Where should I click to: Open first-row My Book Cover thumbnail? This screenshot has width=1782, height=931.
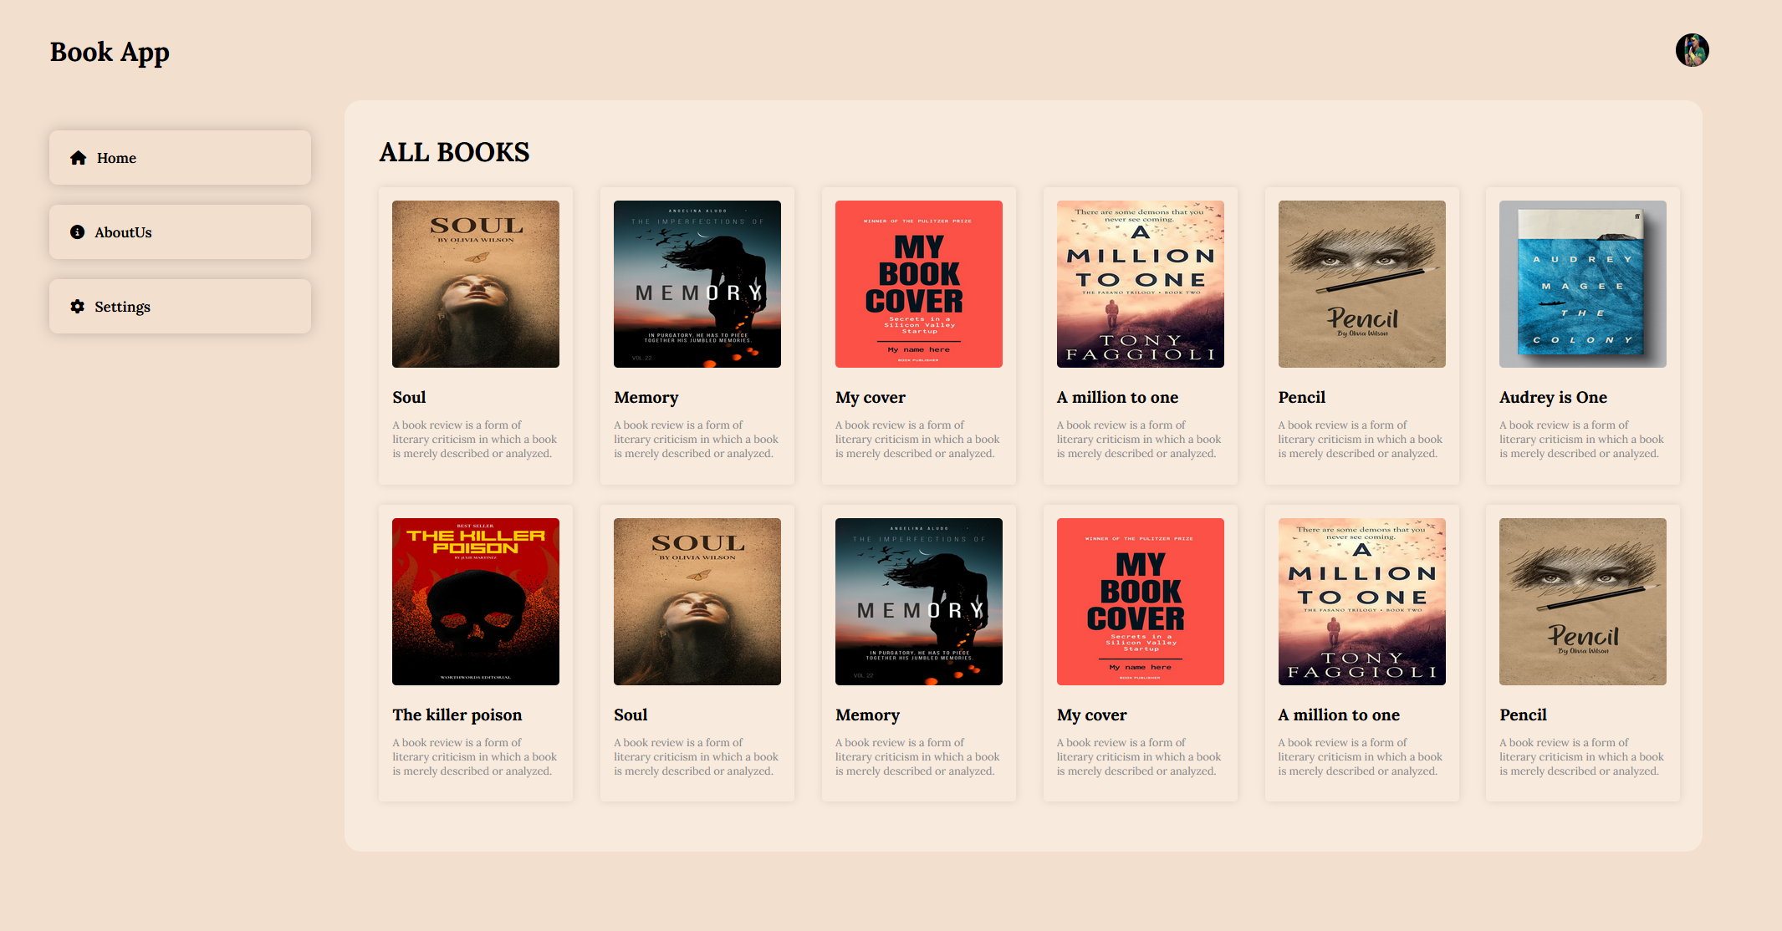(x=919, y=284)
